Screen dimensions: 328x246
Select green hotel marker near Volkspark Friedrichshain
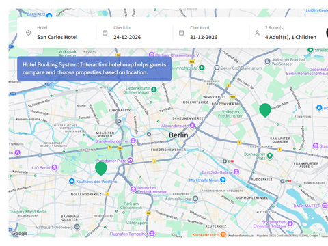265,110
